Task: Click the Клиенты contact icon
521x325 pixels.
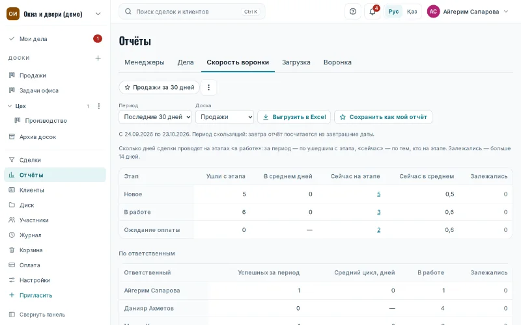Action: click(12, 190)
